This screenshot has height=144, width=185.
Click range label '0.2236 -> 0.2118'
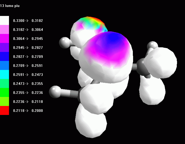(28, 102)
